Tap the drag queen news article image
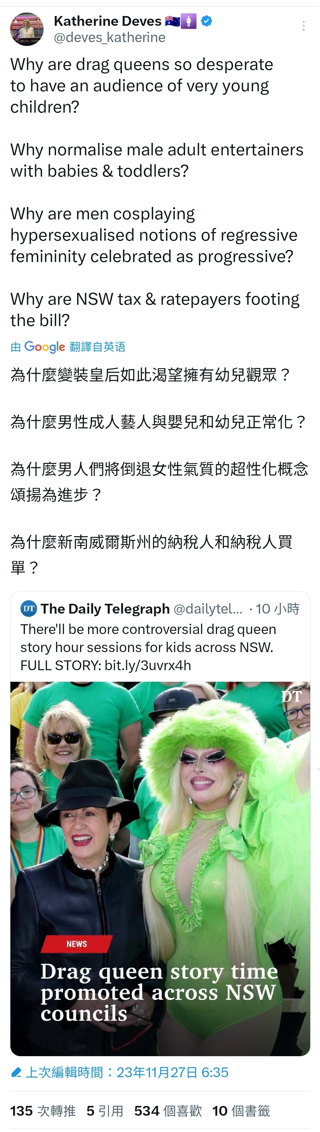 click(x=160, y=869)
